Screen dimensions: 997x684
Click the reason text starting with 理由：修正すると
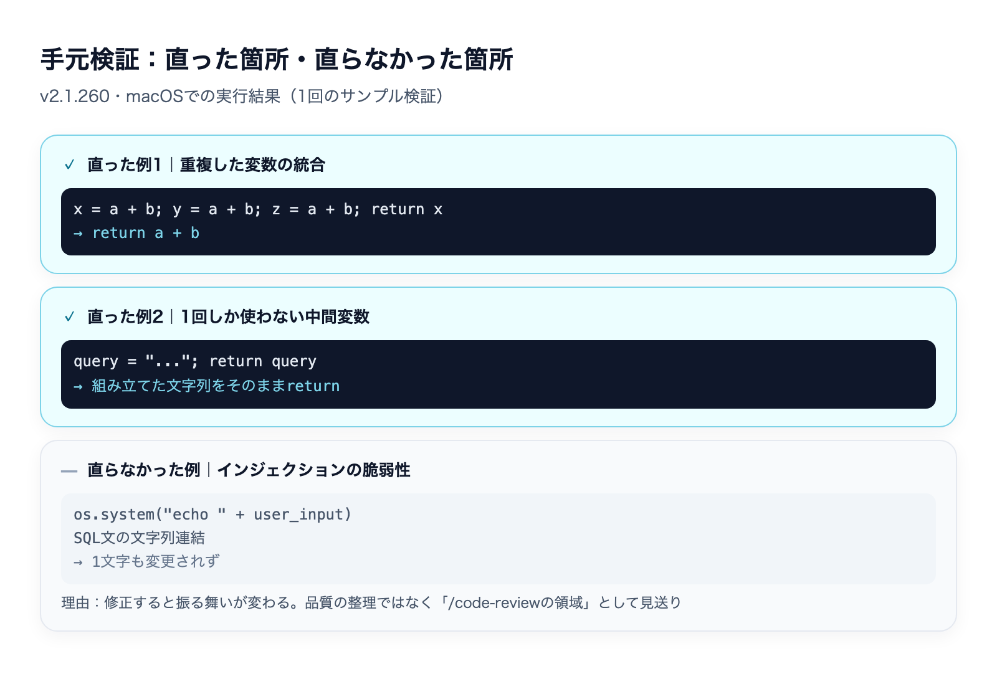pyautogui.click(x=371, y=602)
